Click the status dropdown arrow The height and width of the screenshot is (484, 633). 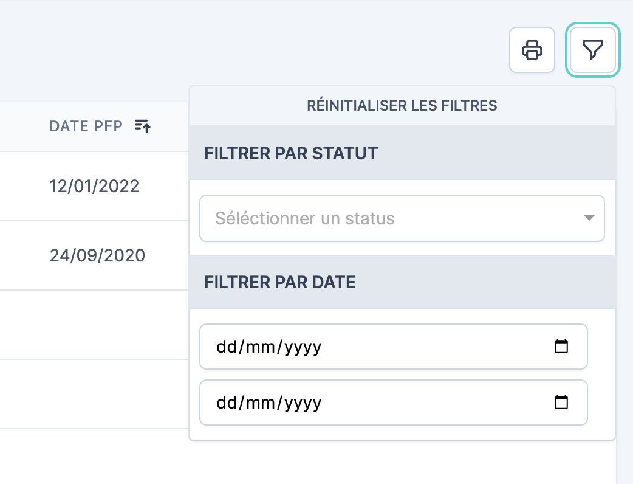point(588,218)
